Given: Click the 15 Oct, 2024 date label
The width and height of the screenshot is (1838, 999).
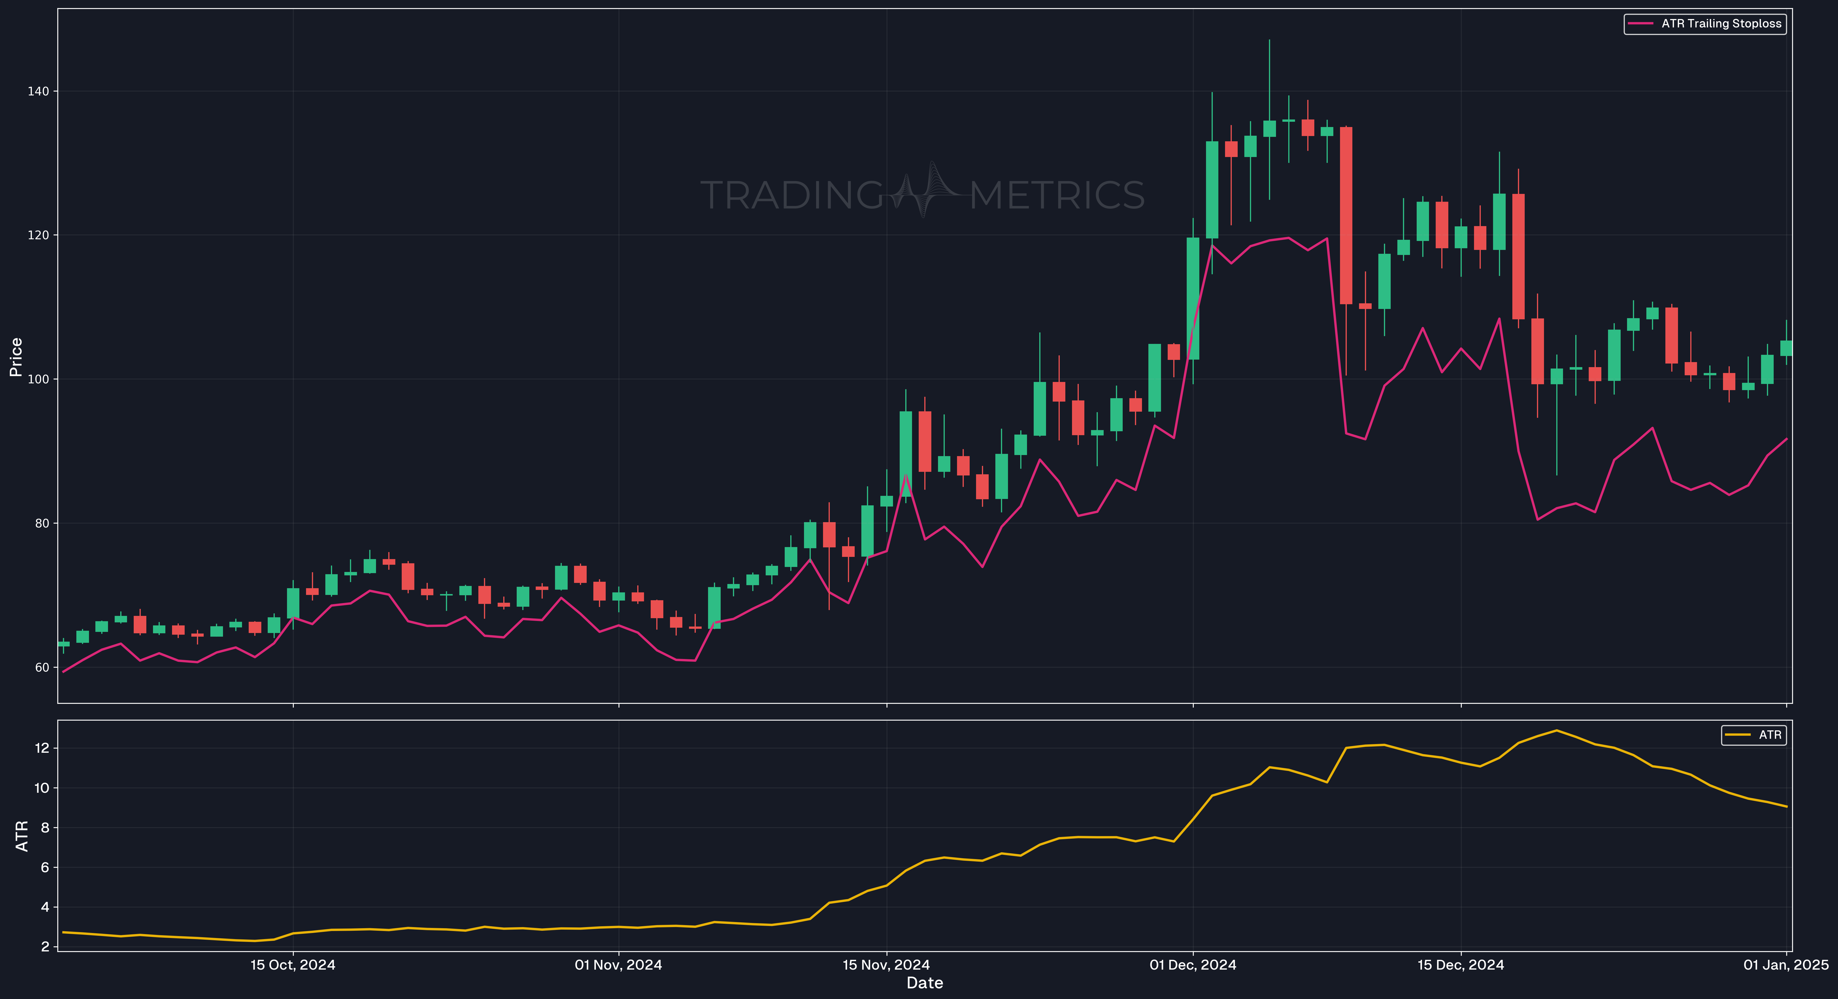Looking at the screenshot, I should tap(293, 965).
